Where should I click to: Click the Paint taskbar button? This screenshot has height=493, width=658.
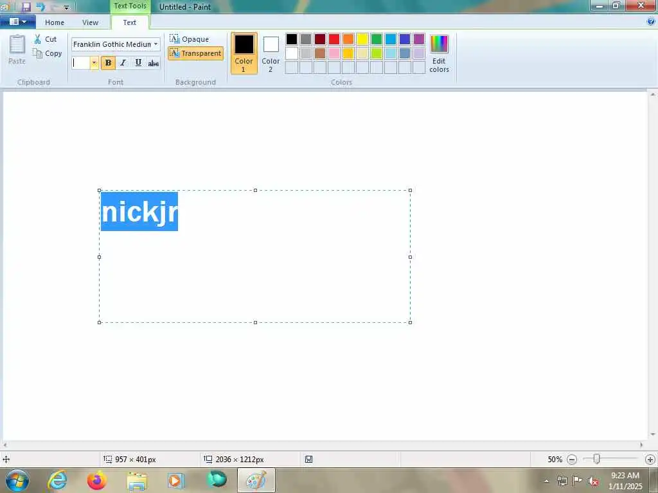coord(256,480)
